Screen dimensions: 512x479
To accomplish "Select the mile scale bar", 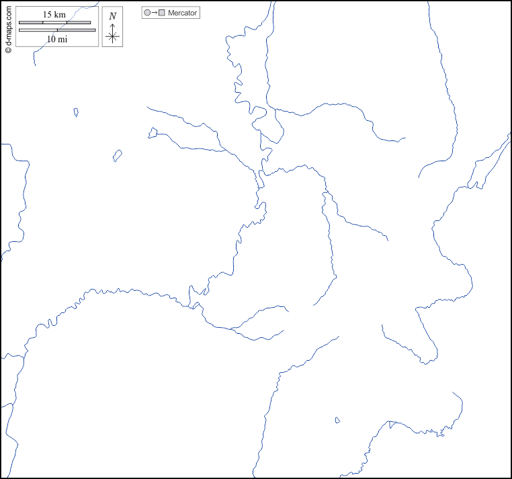I will click(x=57, y=30).
